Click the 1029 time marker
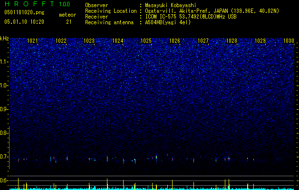The image size is (299, 190). pos(260,41)
